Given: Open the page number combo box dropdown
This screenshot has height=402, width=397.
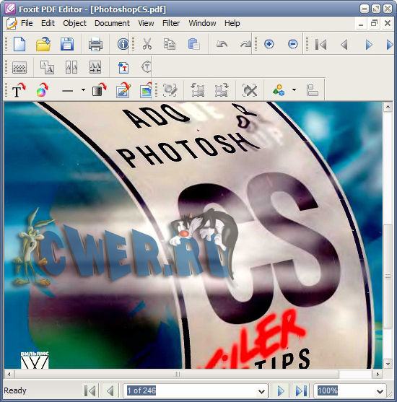Looking at the screenshot, I should (x=261, y=391).
